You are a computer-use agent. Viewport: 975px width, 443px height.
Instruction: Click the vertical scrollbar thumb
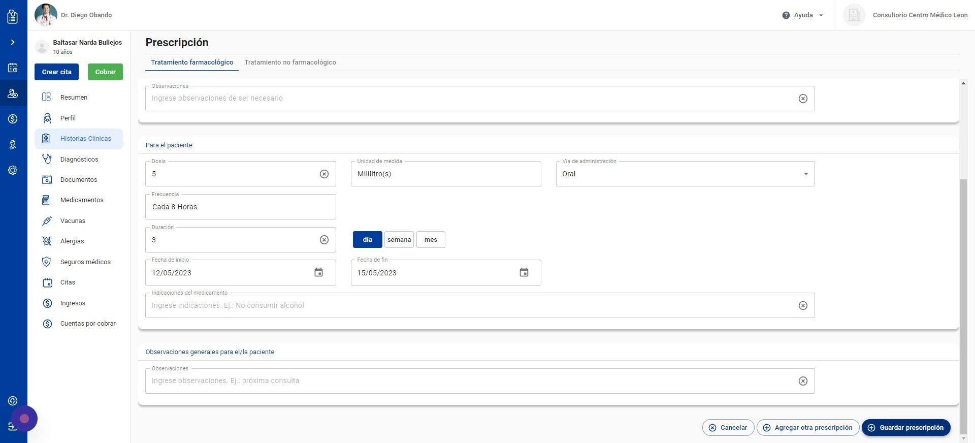tap(963, 306)
